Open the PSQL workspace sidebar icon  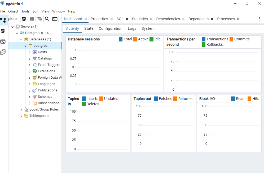coord(3,41)
